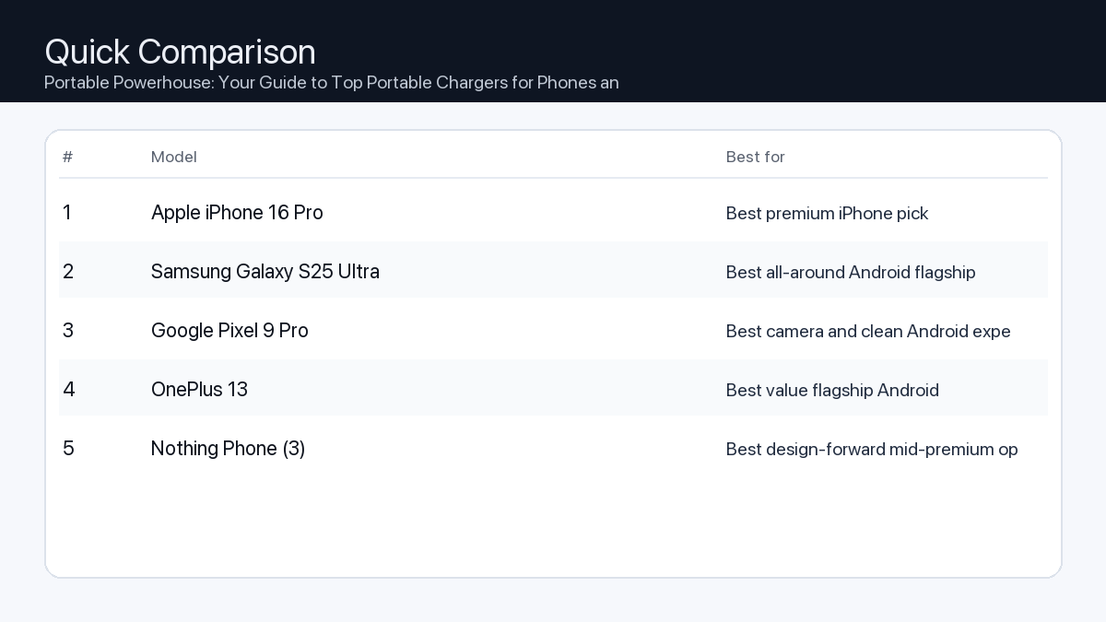This screenshot has height=622, width=1106.
Task: Click rank number 5 cell
Action: click(68, 449)
